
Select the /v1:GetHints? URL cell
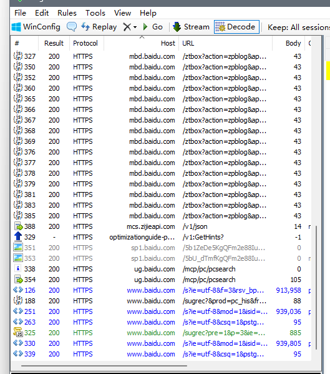coord(203,237)
